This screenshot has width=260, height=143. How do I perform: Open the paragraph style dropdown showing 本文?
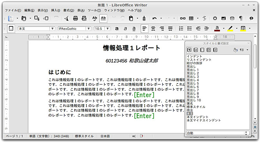pyautogui.click(x=52, y=29)
